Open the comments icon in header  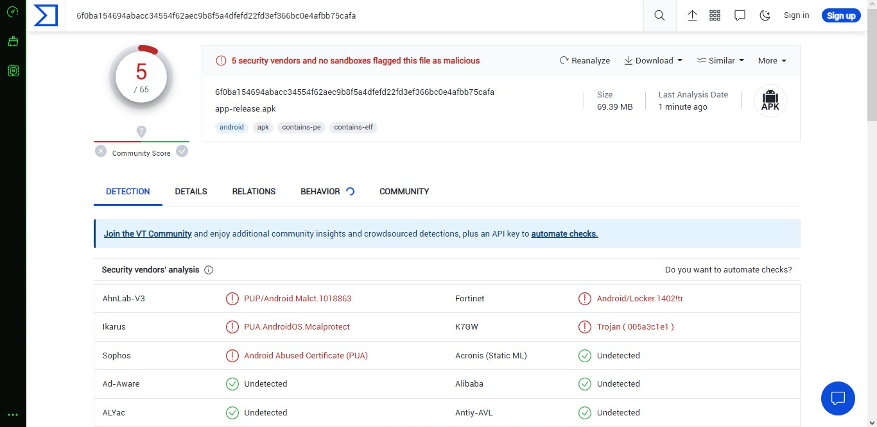740,15
